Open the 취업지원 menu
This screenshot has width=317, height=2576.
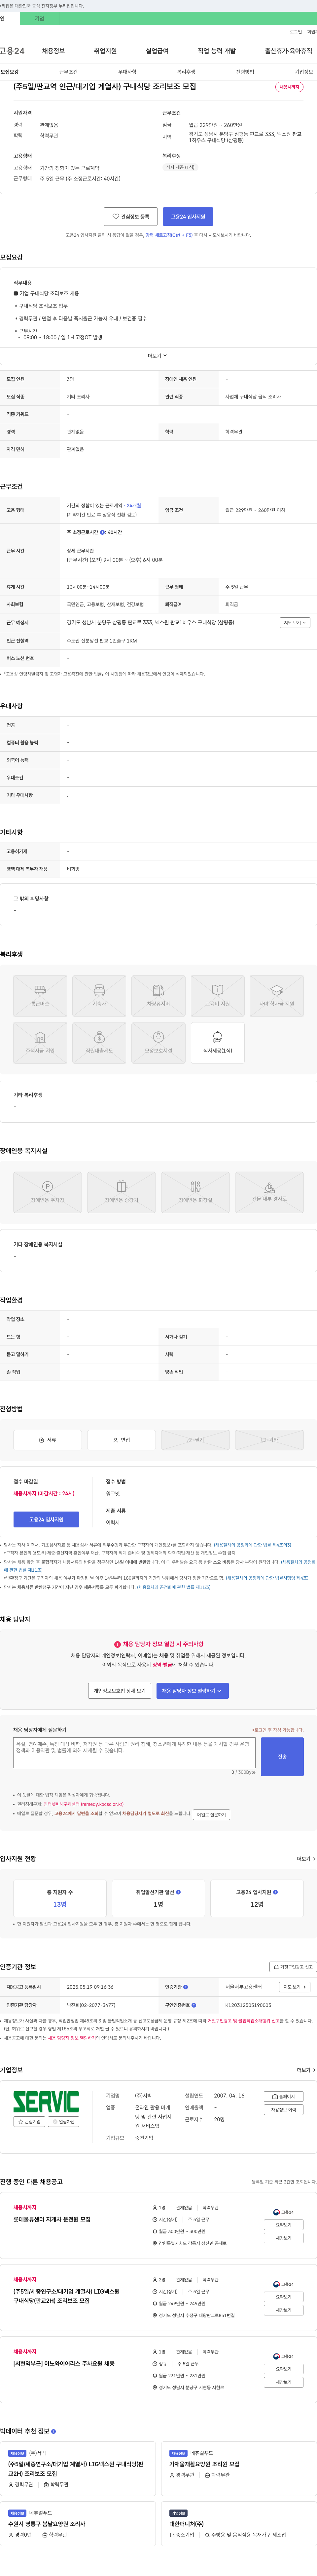[105, 51]
